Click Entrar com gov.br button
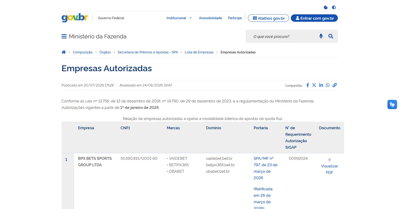 [314, 18]
